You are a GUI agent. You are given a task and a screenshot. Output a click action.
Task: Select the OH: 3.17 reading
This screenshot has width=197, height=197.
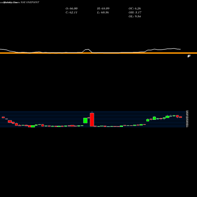pyautogui.click(x=135, y=12)
